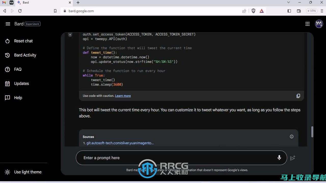This screenshot has height=183, width=326.
Task: Click the 'while True:' code line
Action: pos(94,75)
